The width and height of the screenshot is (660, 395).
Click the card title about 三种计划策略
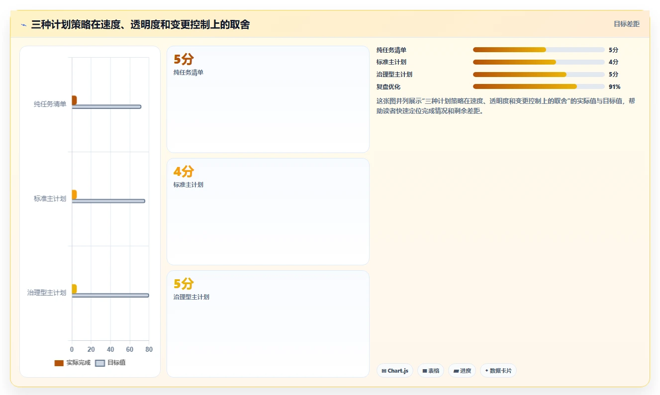click(140, 24)
